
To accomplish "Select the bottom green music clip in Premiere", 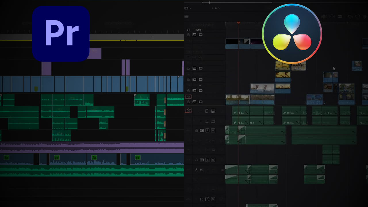I will click(x=92, y=170).
